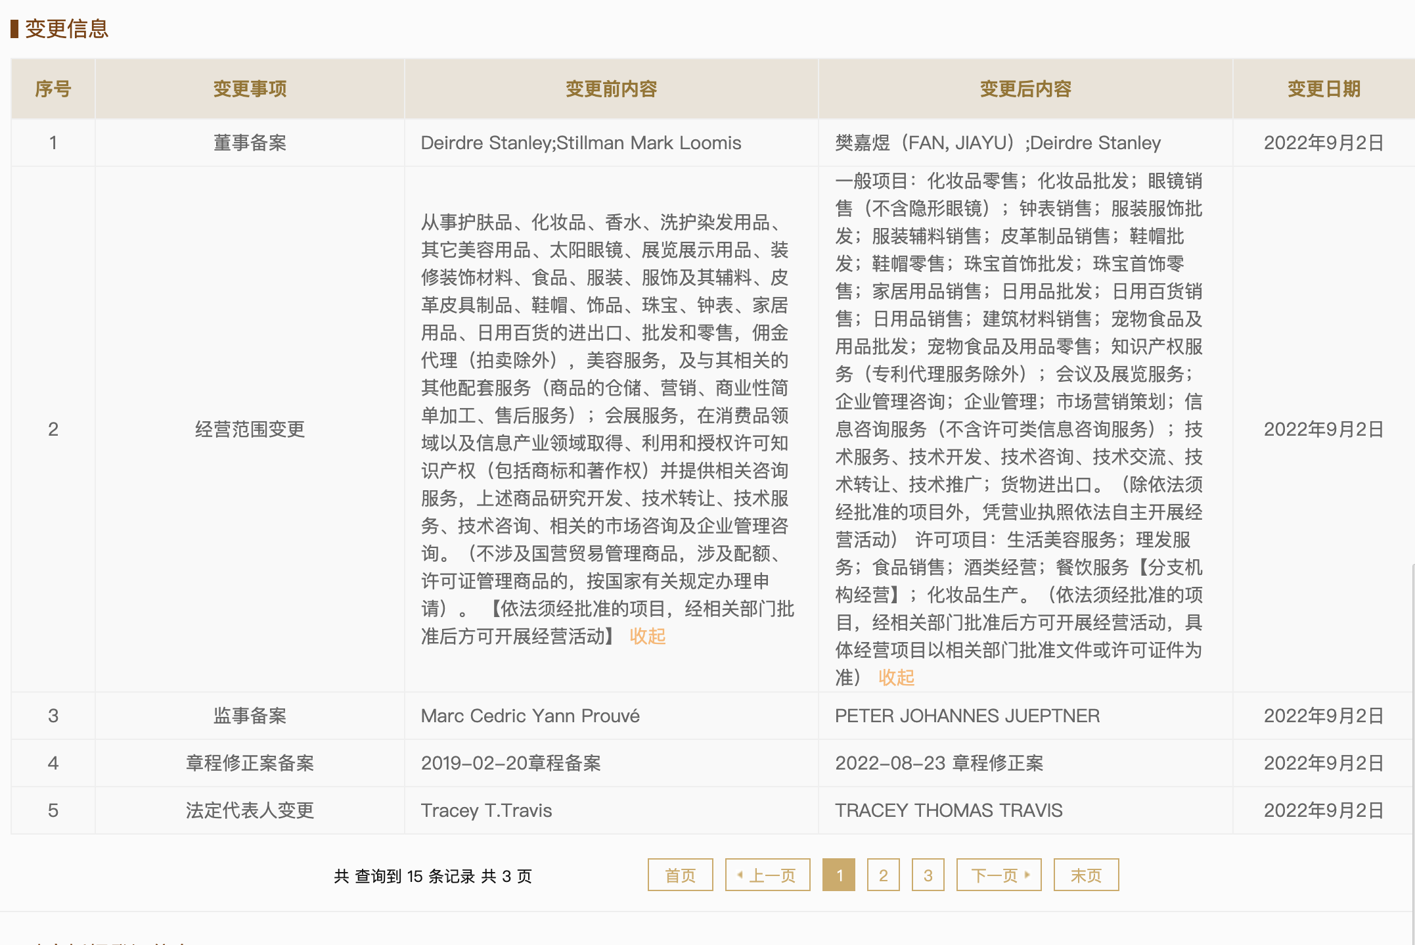Click TRACEY THOMAS TRAVIS cell

point(1025,810)
